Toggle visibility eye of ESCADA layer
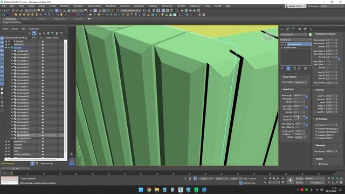Viewport: 345px width, 194px height. pos(9,48)
